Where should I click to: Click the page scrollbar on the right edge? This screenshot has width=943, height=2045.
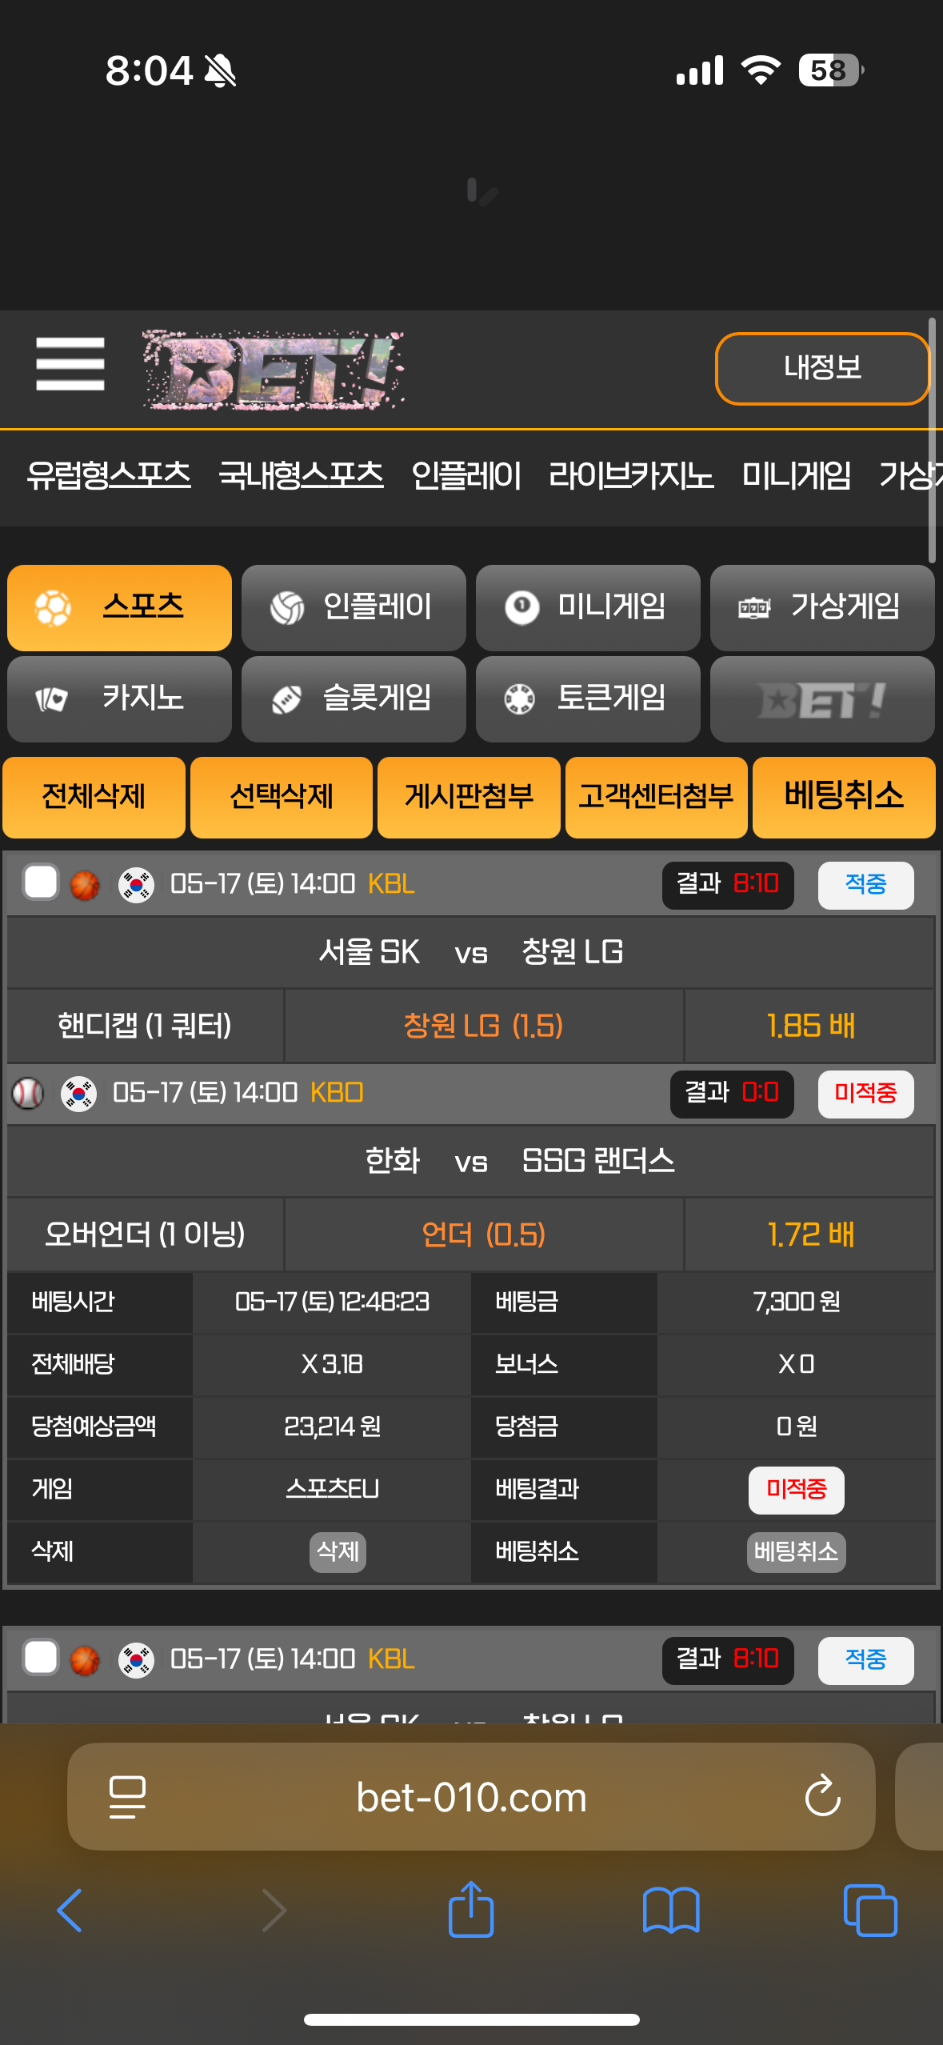click(x=932, y=440)
